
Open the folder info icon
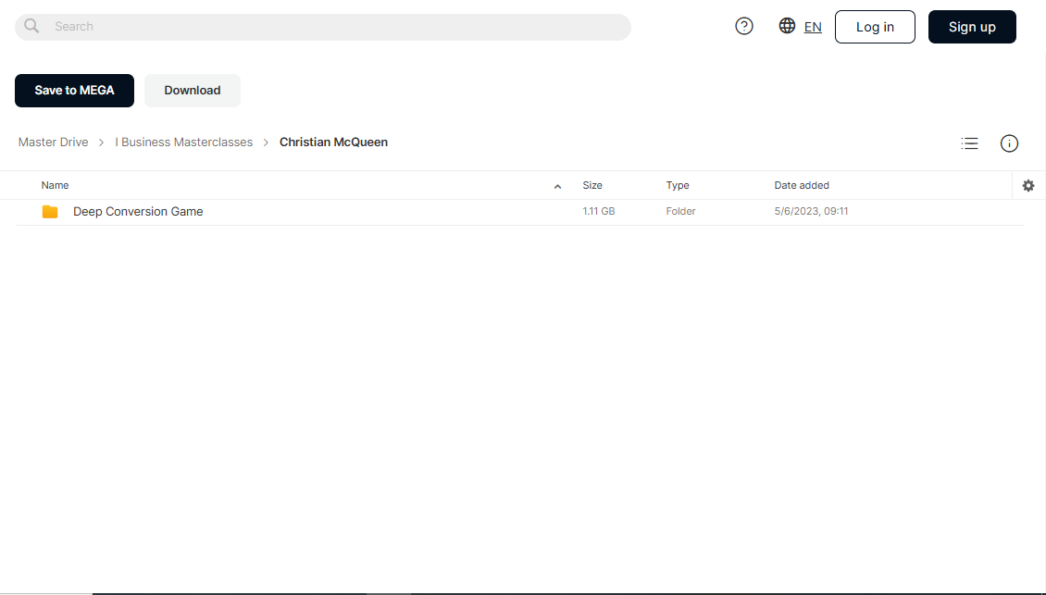pos(1009,143)
